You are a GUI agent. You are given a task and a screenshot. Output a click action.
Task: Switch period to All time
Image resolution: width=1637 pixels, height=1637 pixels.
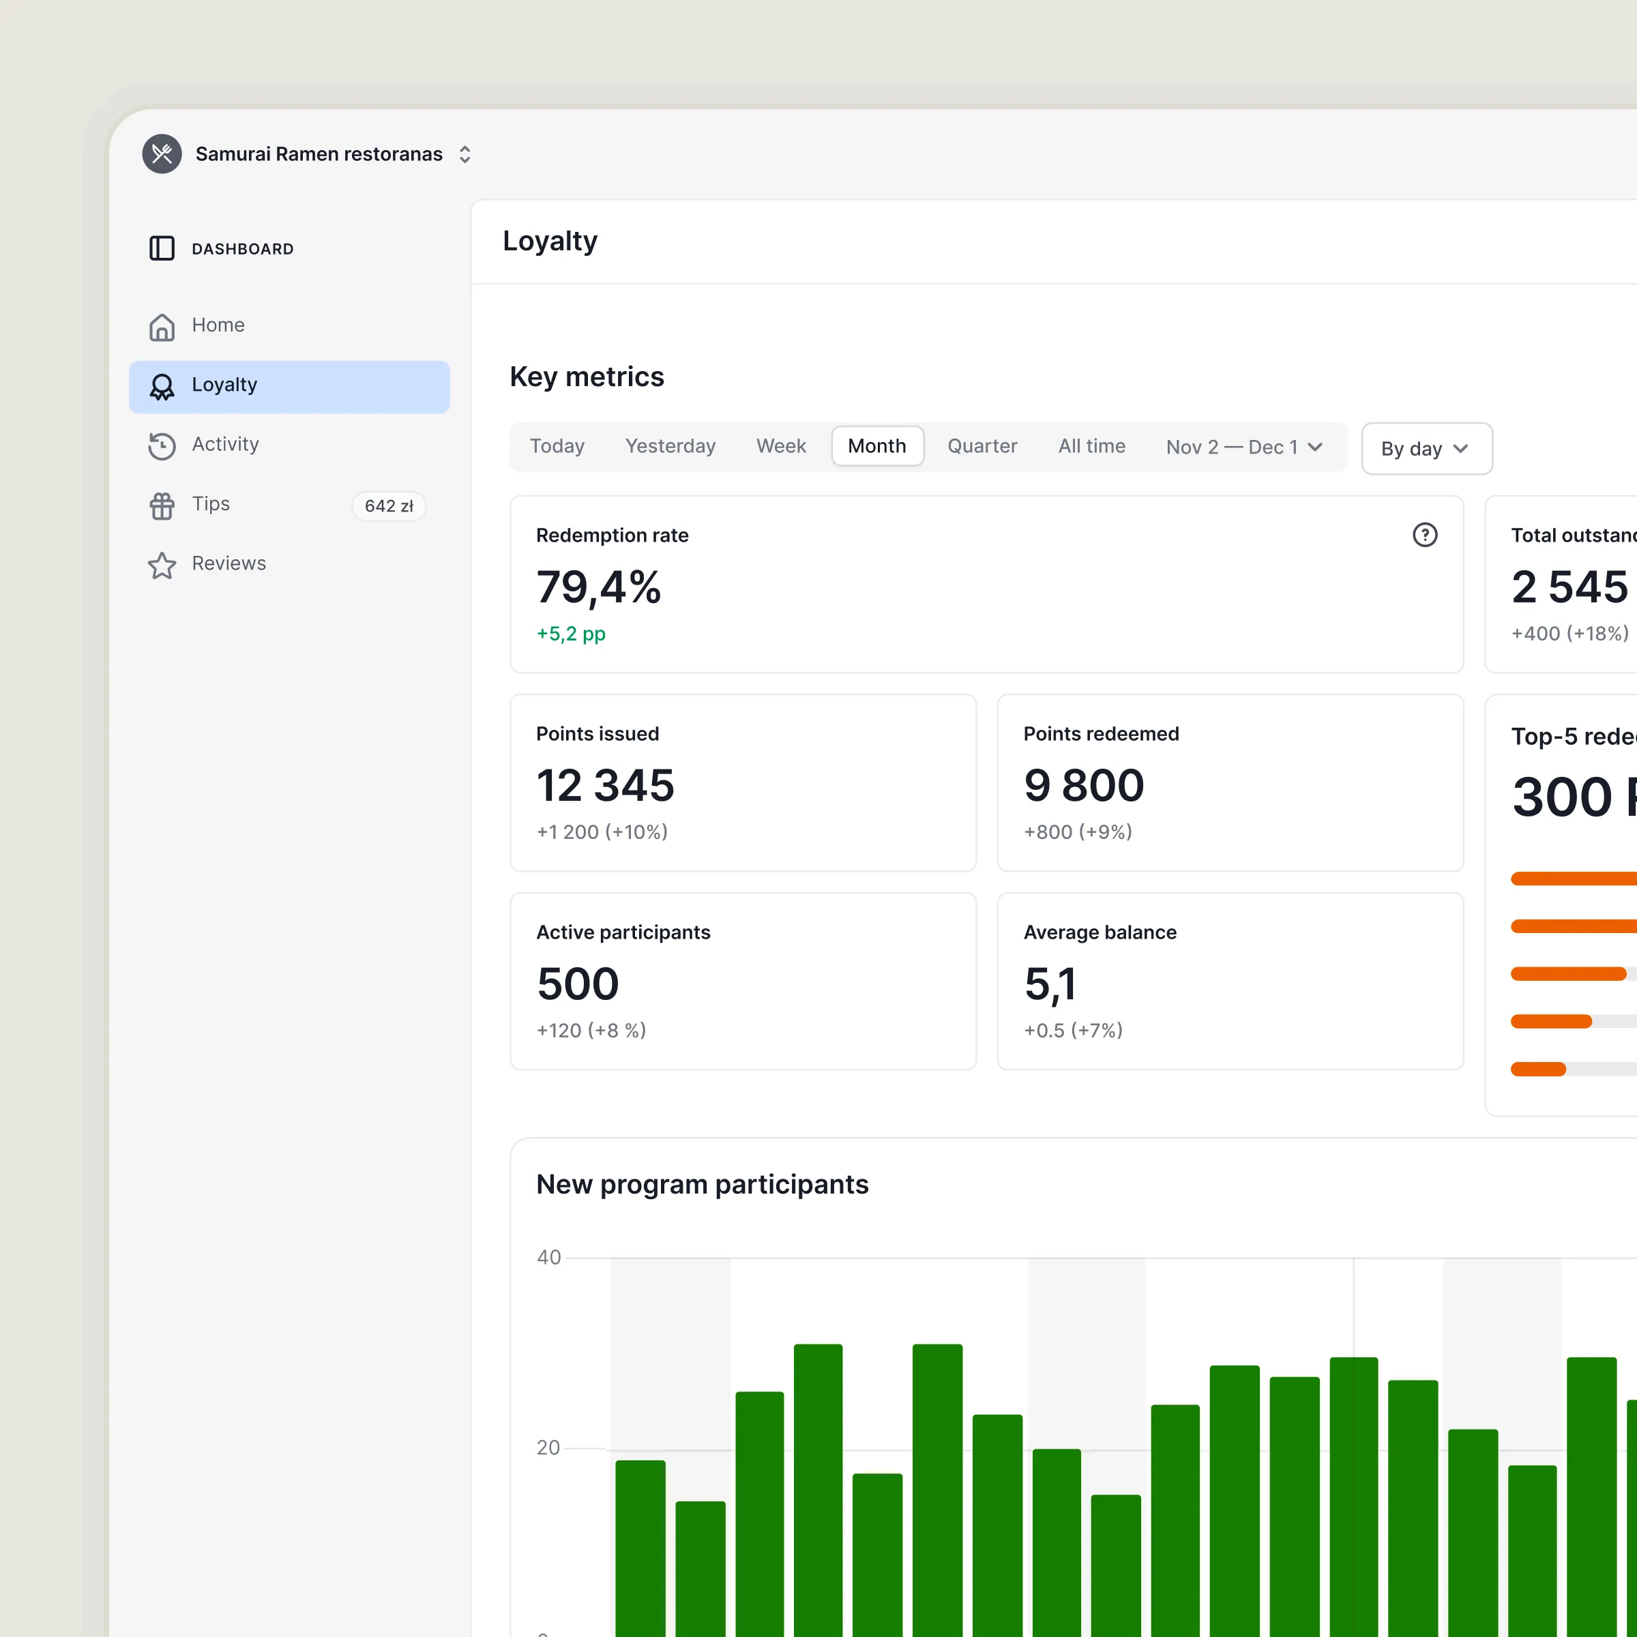pyautogui.click(x=1091, y=447)
